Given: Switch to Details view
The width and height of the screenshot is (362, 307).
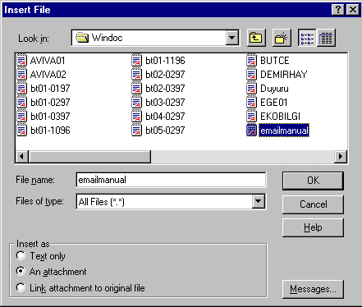Looking at the screenshot, I should pyautogui.click(x=326, y=38).
